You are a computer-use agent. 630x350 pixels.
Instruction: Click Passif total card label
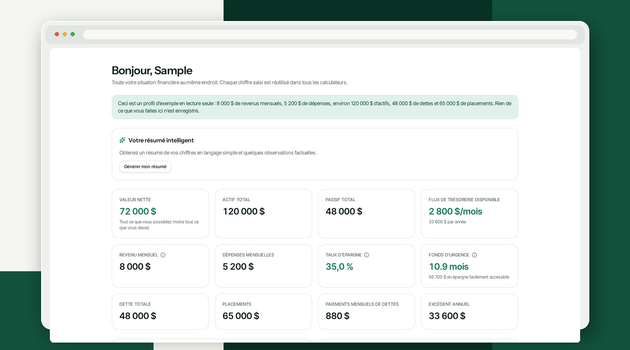pos(340,200)
